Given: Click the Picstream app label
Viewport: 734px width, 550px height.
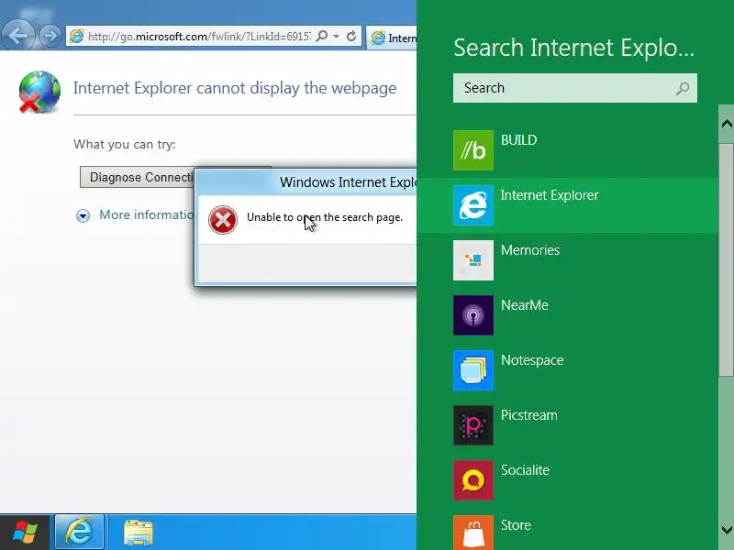Looking at the screenshot, I should (529, 415).
